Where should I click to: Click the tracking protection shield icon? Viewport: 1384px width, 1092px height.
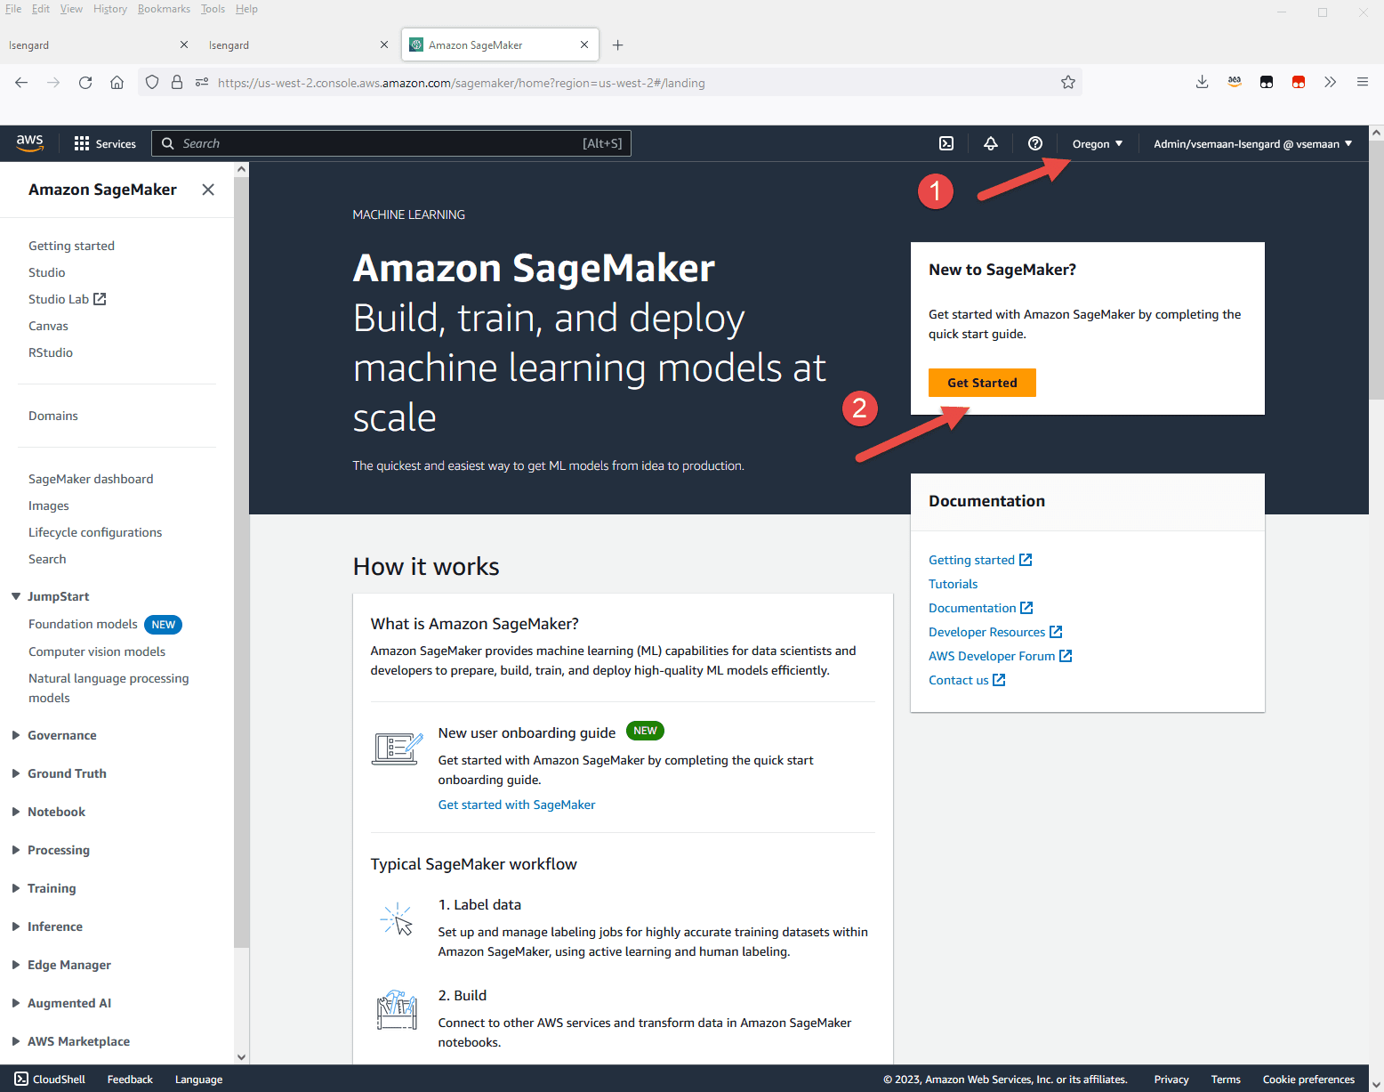tap(152, 83)
